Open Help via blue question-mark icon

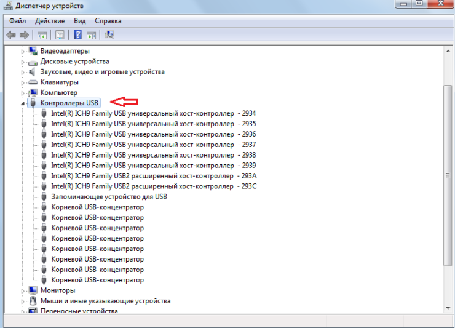[x=77, y=35]
